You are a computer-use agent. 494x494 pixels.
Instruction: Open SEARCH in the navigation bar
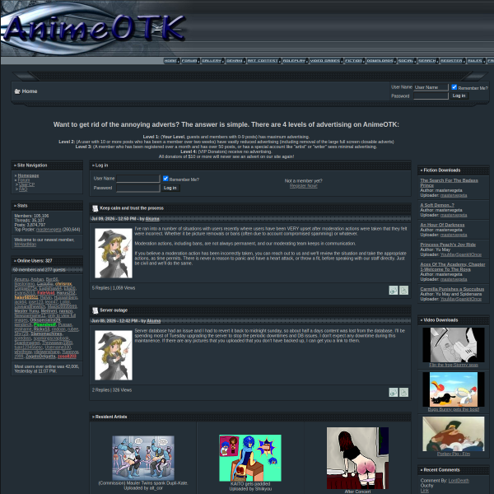[428, 61]
